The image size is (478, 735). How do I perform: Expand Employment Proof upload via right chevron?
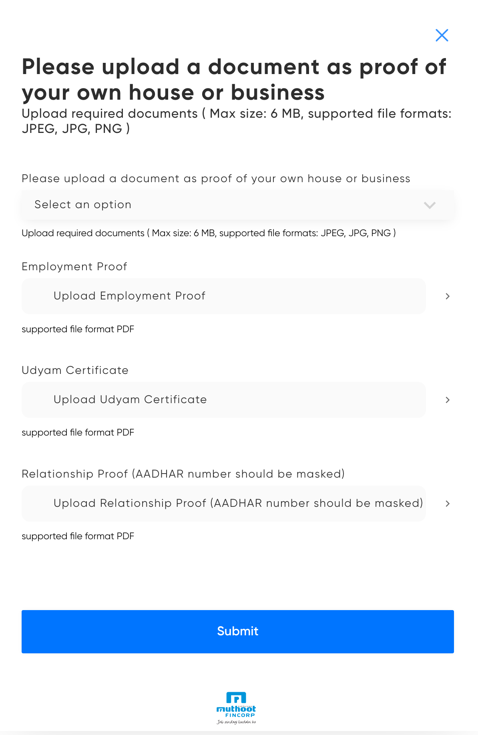click(x=447, y=296)
